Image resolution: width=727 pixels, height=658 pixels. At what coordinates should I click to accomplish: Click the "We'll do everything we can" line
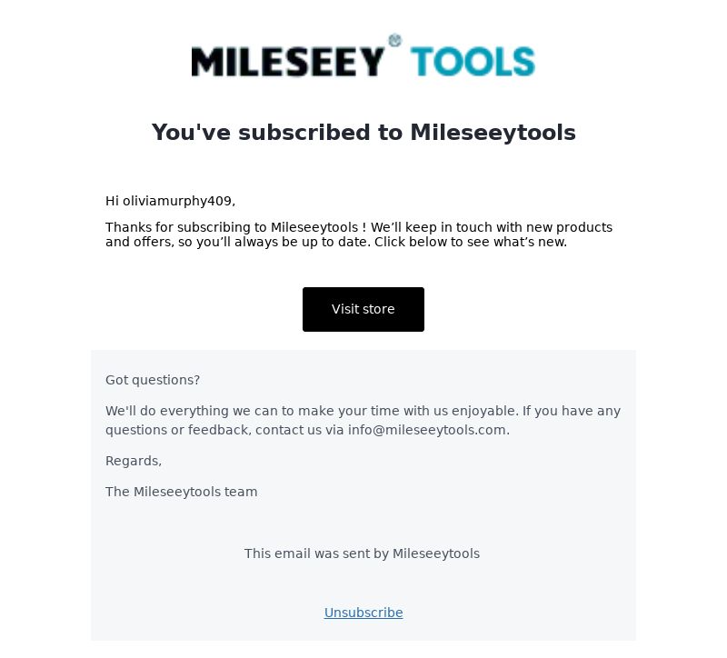[363, 411]
